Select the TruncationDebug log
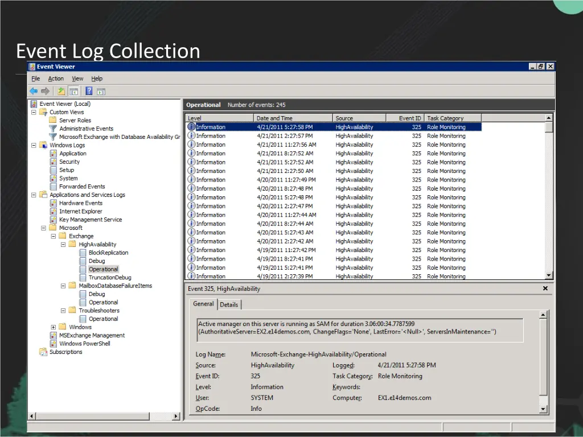 [x=110, y=278]
